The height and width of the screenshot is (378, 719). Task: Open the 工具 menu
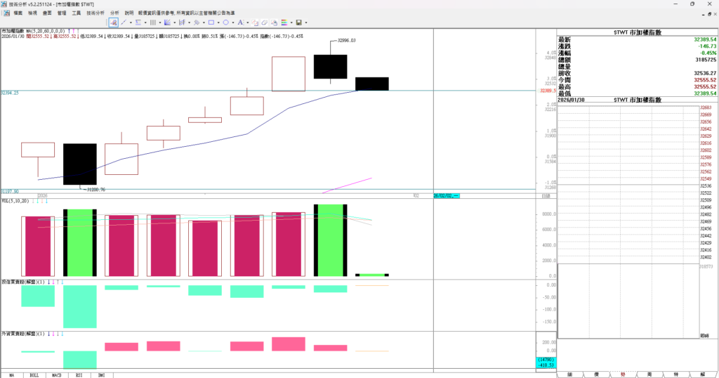(77, 13)
